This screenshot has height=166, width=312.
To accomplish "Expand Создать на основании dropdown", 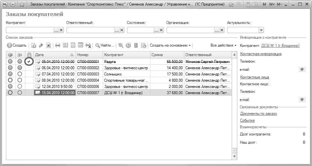I will [x=170, y=45].
